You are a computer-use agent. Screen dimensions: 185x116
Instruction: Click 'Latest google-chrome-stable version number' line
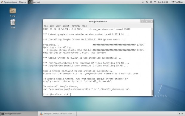tap(86, 34)
